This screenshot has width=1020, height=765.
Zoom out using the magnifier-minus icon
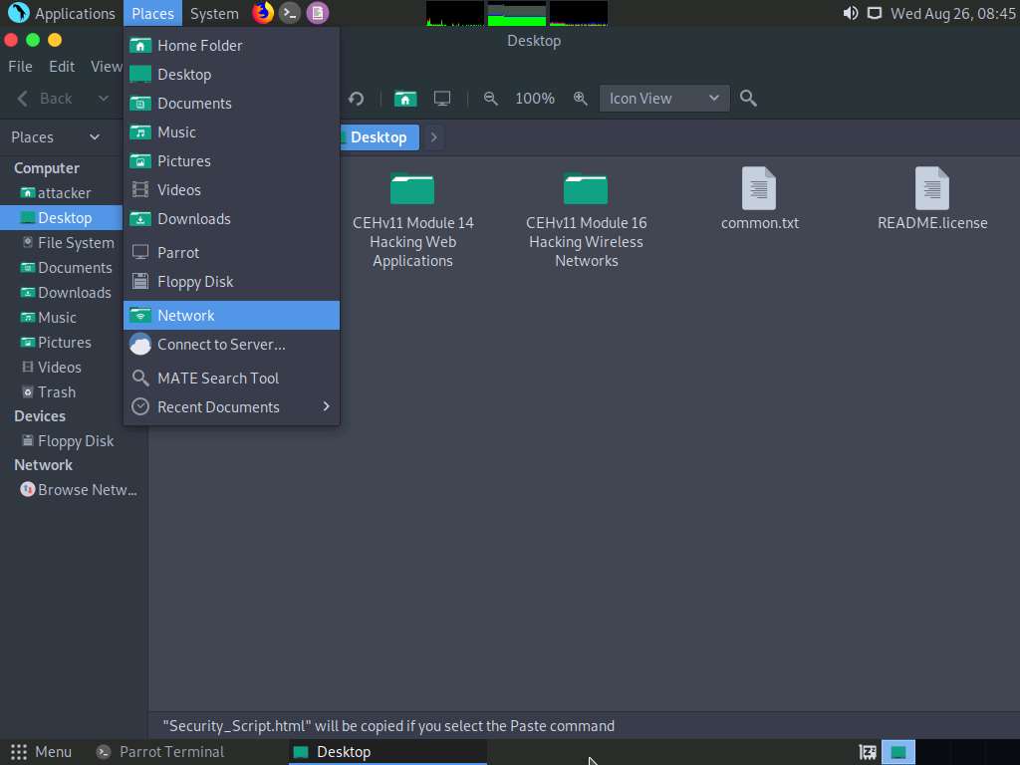click(490, 99)
